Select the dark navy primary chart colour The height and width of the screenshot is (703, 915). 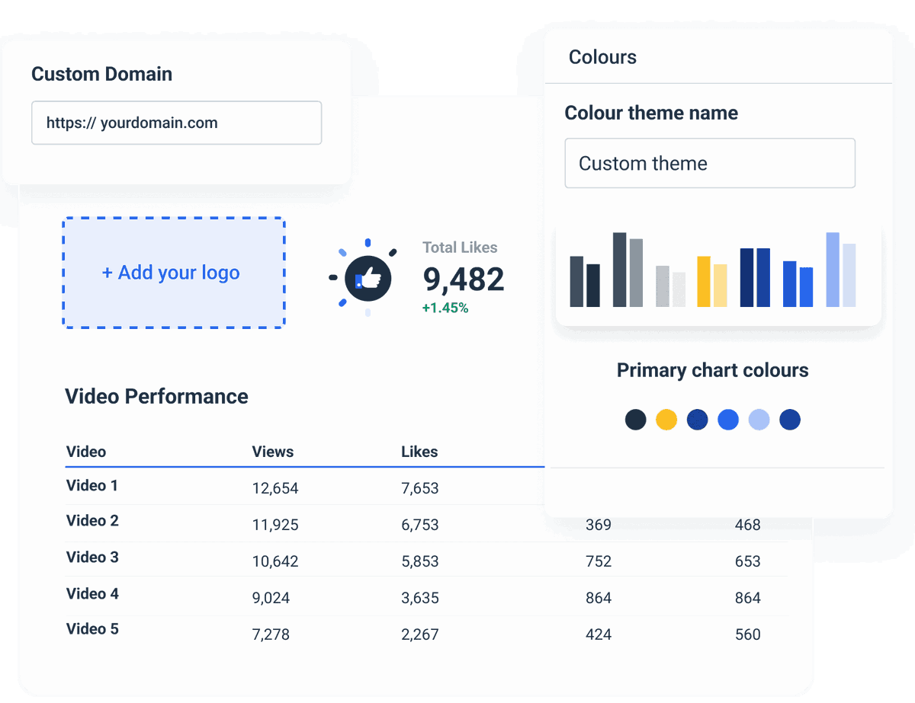pos(636,420)
